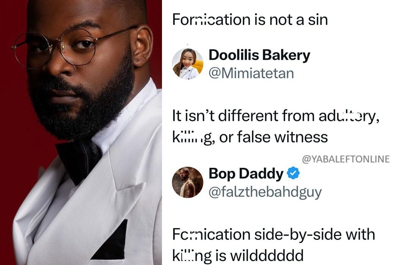The width and height of the screenshot is (407, 265).
Task: Open the @falzthebahdguy handle
Action: pyautogui.click(x=265, y=192)
